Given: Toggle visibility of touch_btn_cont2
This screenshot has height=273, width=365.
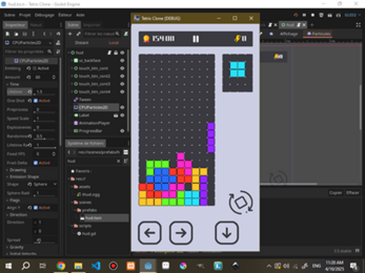Looking at the screenshot, I should point(122,76).
